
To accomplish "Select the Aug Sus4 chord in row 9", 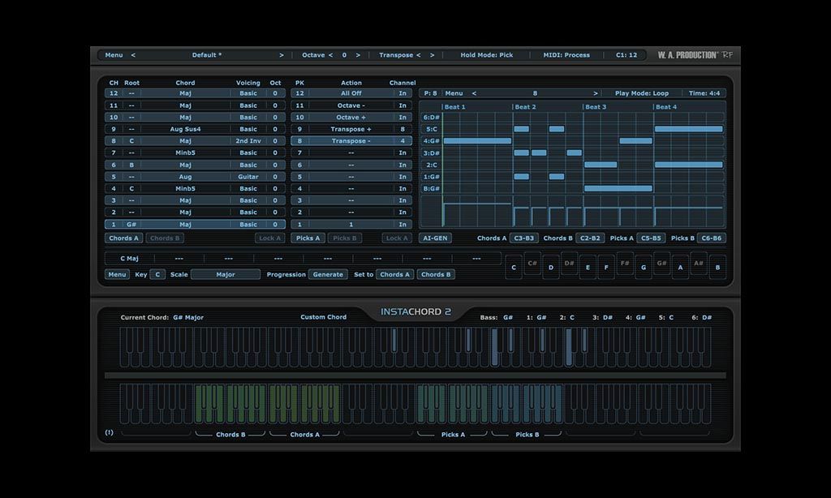I will (x=185, y=129).
